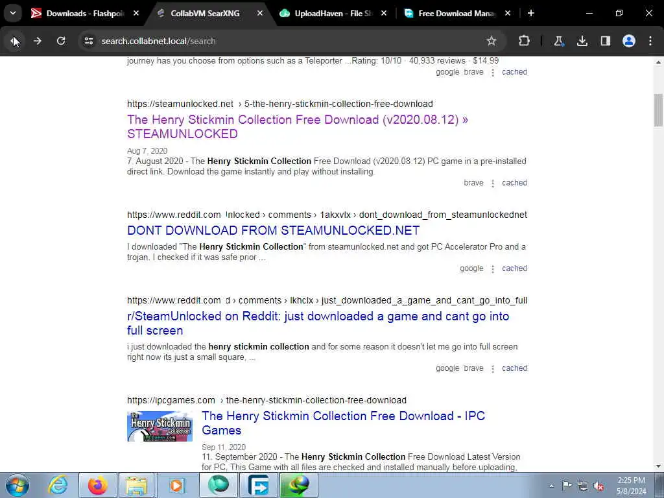Show browser downloads
The height and width of the screenshot is (498, 664).
click(582, 41)
